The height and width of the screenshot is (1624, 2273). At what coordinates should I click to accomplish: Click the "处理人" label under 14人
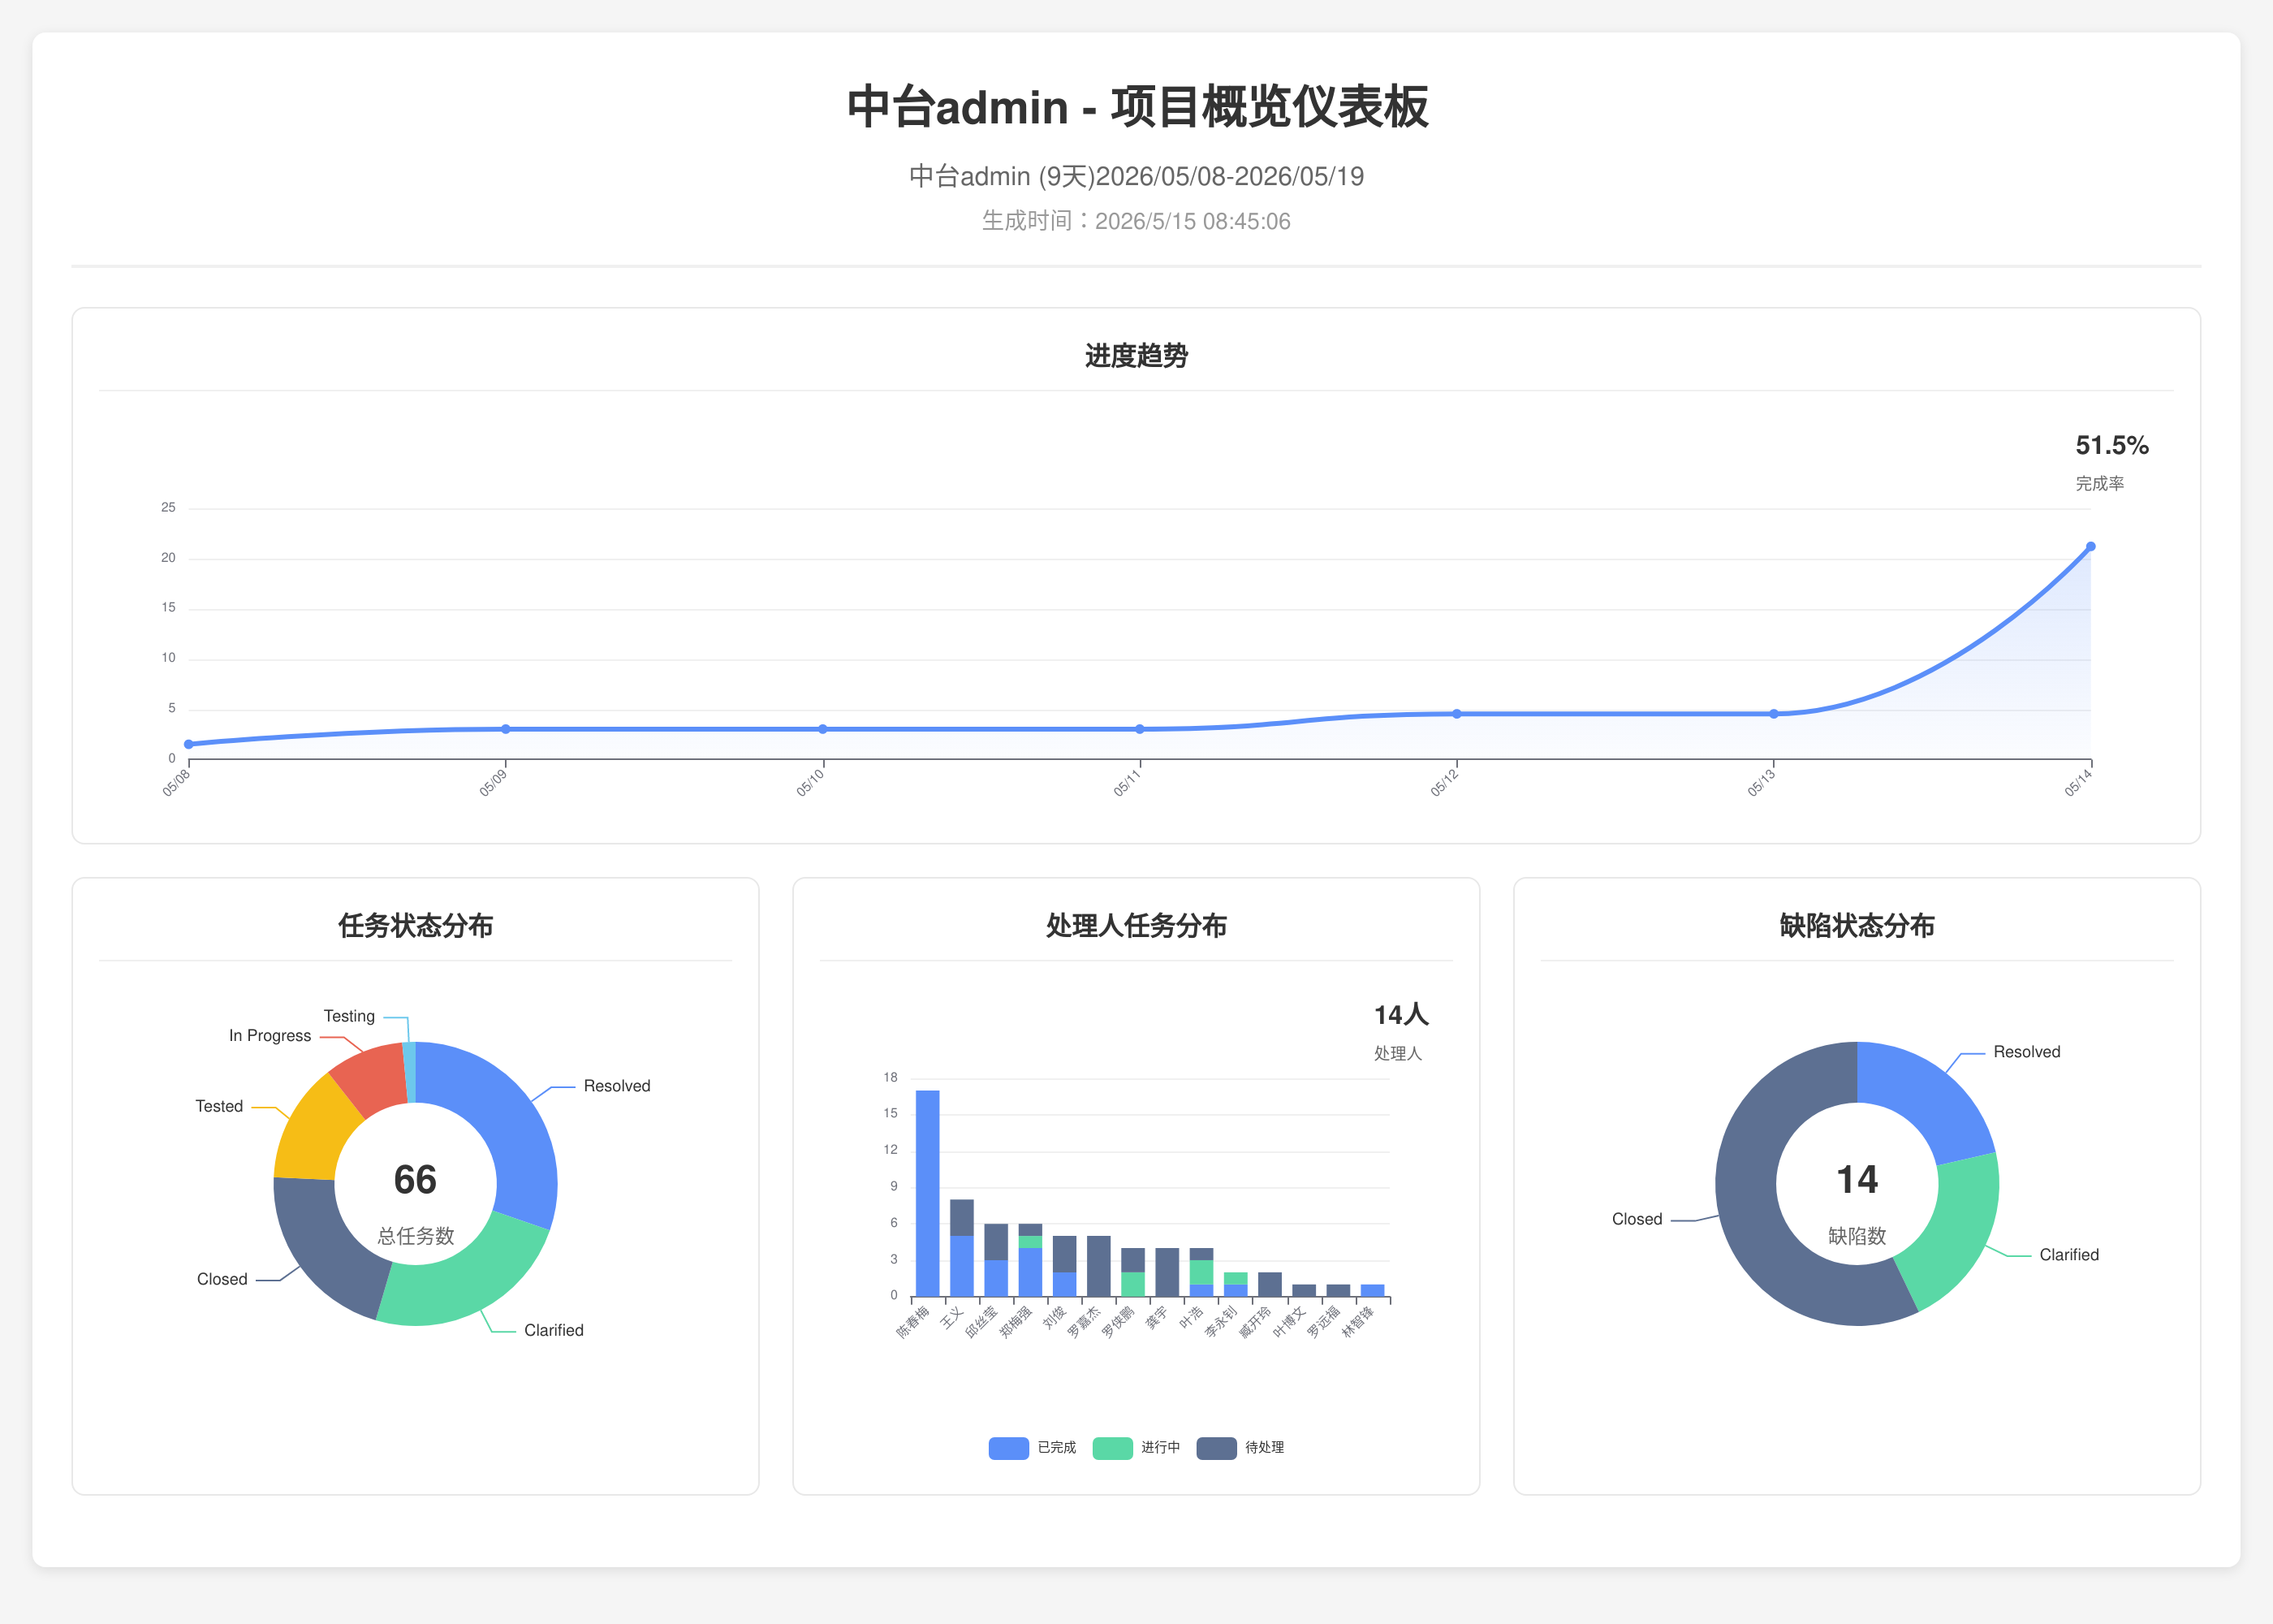coord(1397,1053)
